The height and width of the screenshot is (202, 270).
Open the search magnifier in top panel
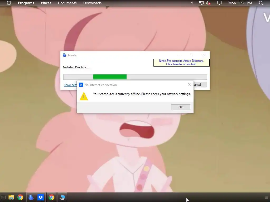261,3
